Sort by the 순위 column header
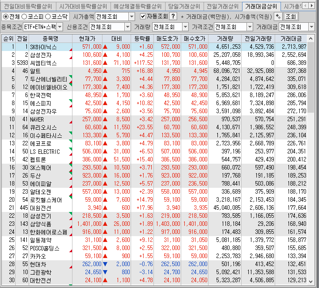Image resolution: width=319 pixels, height=288 pixels. [9, 38]
